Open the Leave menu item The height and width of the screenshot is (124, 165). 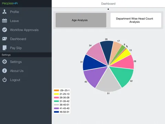pos(26,21)
